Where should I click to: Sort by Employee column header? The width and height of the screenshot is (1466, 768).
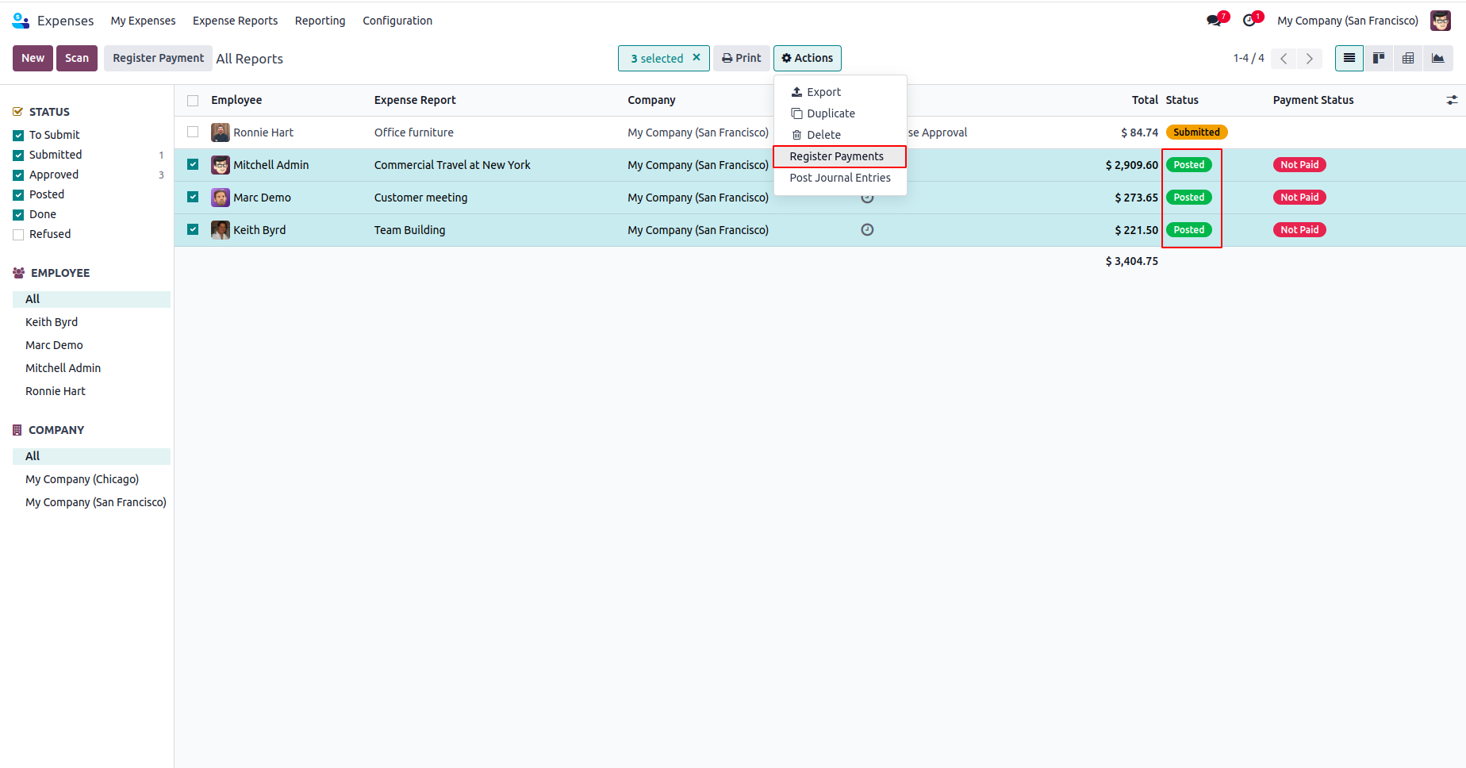coord(236,100)
